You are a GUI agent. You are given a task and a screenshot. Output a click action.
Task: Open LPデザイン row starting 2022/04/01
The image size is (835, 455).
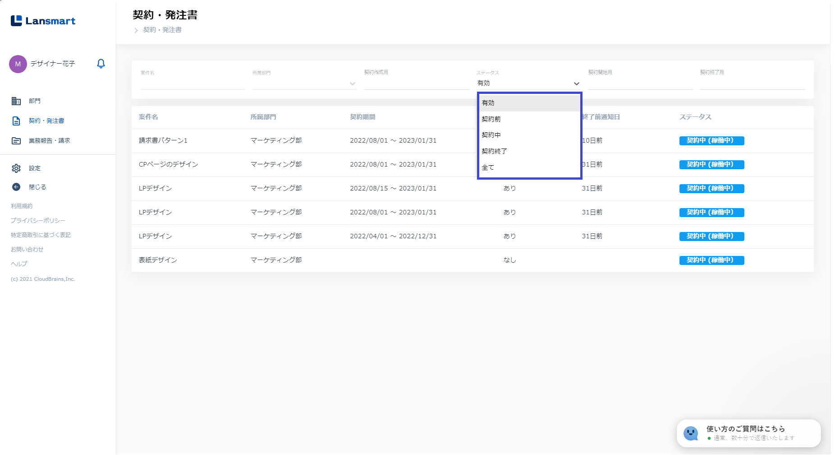(473, 237)
